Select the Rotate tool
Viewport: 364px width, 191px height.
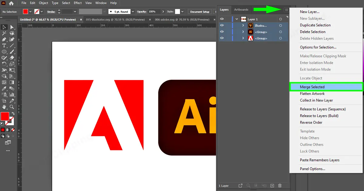[x=4, y=64]
